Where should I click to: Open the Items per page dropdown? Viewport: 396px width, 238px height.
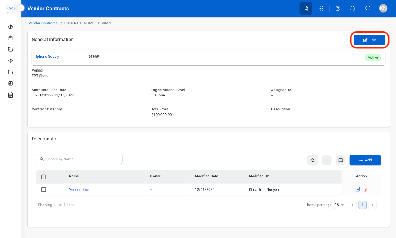340,205
